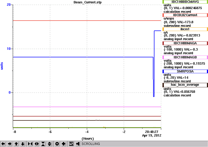Image resolution: width=208 pixels, height=147 pixels.
Task: Click the waveform scroll-mode icon
Action: pyautogui.click(x=71, y=144)
